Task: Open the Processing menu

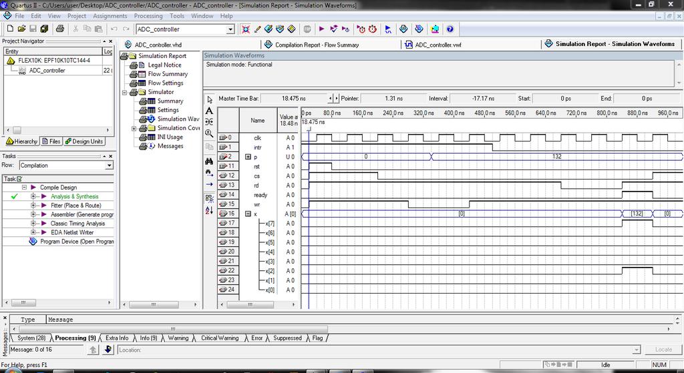Action: (x=148, y=16)
